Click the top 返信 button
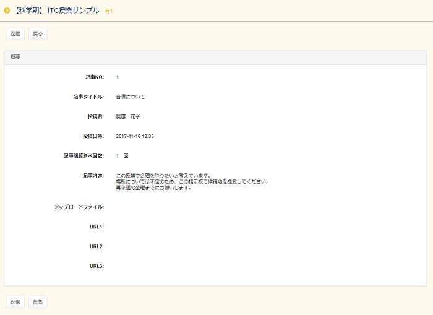Viewport: 433px width, 315px height. tap(15, 33)
